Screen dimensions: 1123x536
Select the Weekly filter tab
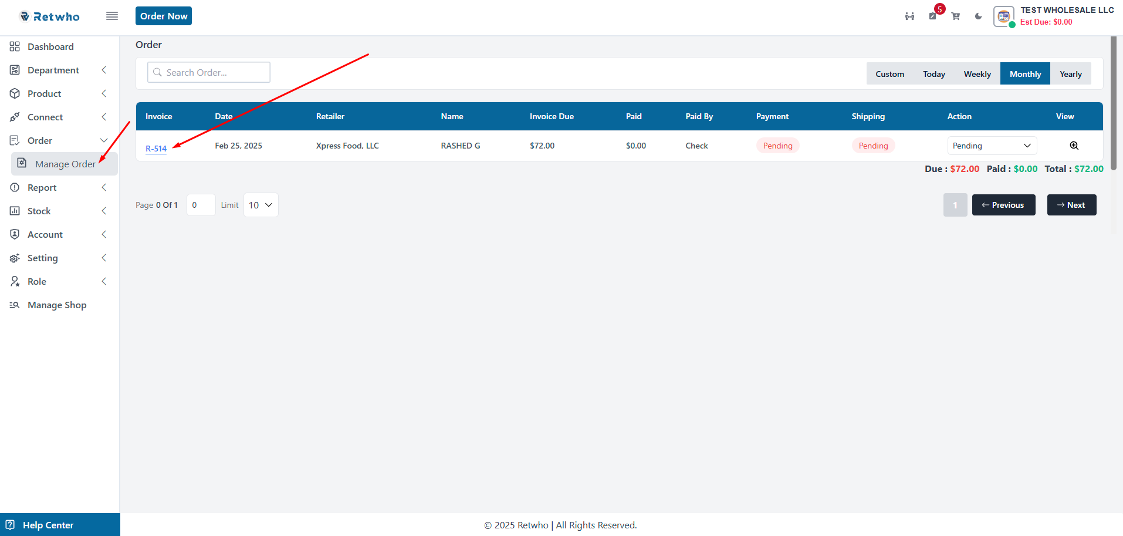pos(977,74)
